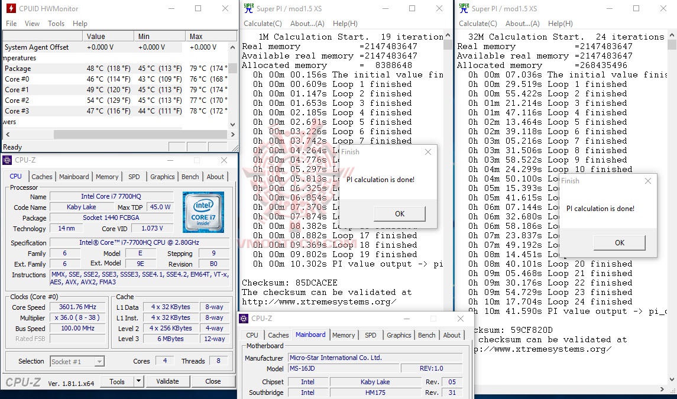The height and width of the screenshot is (399, 677).
Task: Open the View menu in HWMonitor
Action: click(32, 23)
